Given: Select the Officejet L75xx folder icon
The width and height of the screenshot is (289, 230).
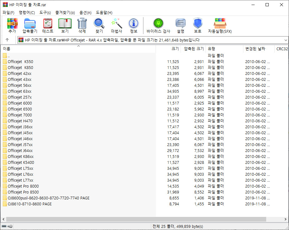Looking at the screenshot, I should (5, 168).
